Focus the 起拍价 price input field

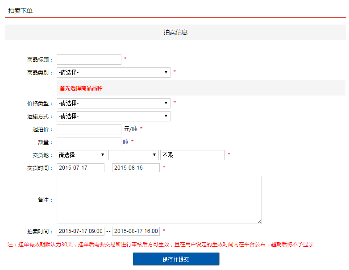click(89, 129)
